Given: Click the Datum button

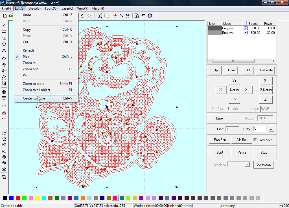Looking at the screenshot, I should pos(234,90).
